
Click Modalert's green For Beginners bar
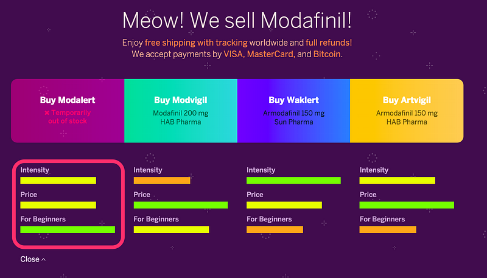68,229
